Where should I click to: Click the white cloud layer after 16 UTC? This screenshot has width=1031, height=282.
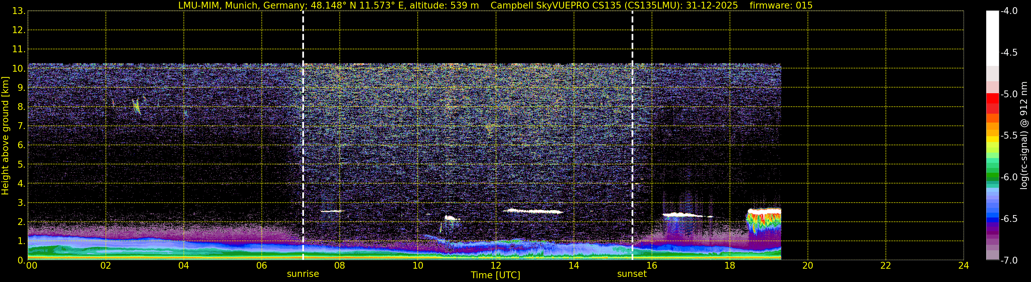point(684,215)
